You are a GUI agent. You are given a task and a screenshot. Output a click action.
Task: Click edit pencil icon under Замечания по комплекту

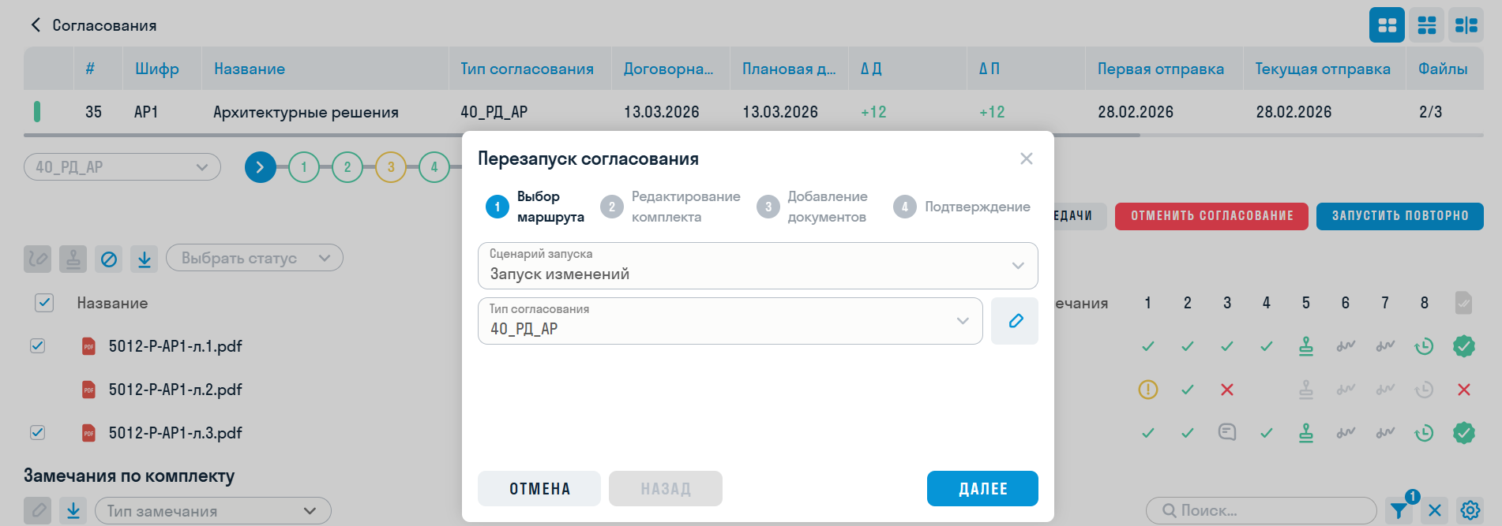click(x=37, y=511)
